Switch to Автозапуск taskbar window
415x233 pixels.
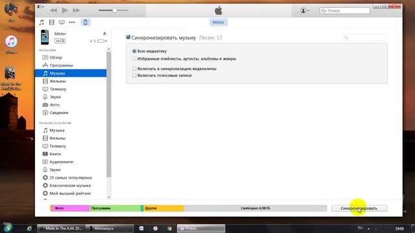(110, 228)
